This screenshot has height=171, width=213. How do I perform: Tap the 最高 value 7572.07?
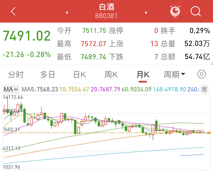click(93, 44)
